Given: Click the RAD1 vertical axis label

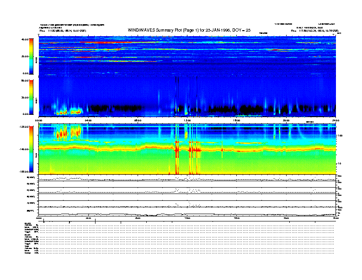Looking at the screenshot, I should 36,101.
